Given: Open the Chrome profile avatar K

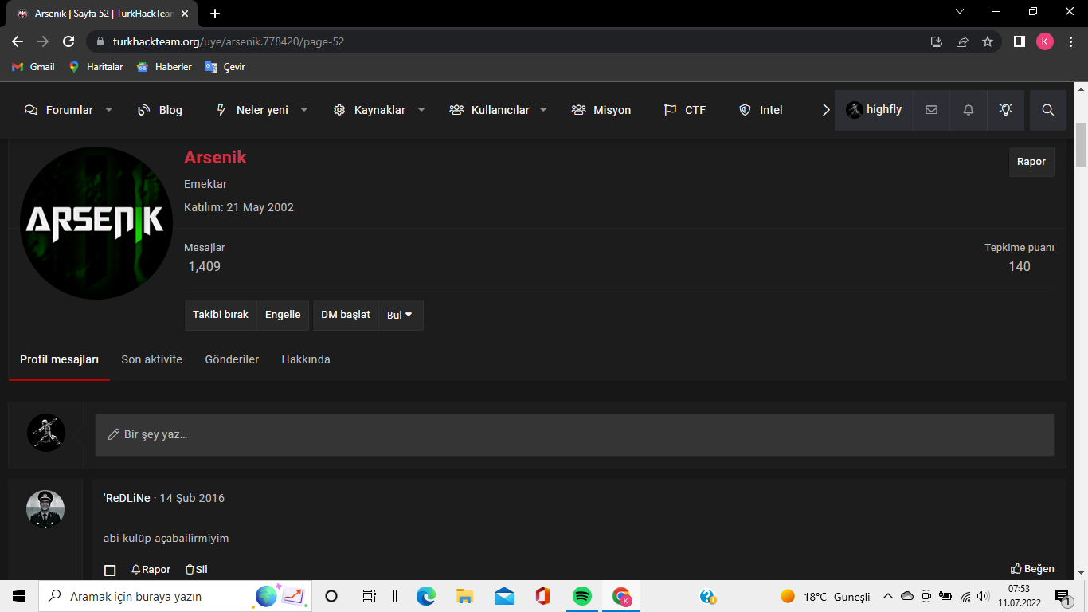Looking at the screenshot, I should pyautogui.click(x=1045, y=41).
